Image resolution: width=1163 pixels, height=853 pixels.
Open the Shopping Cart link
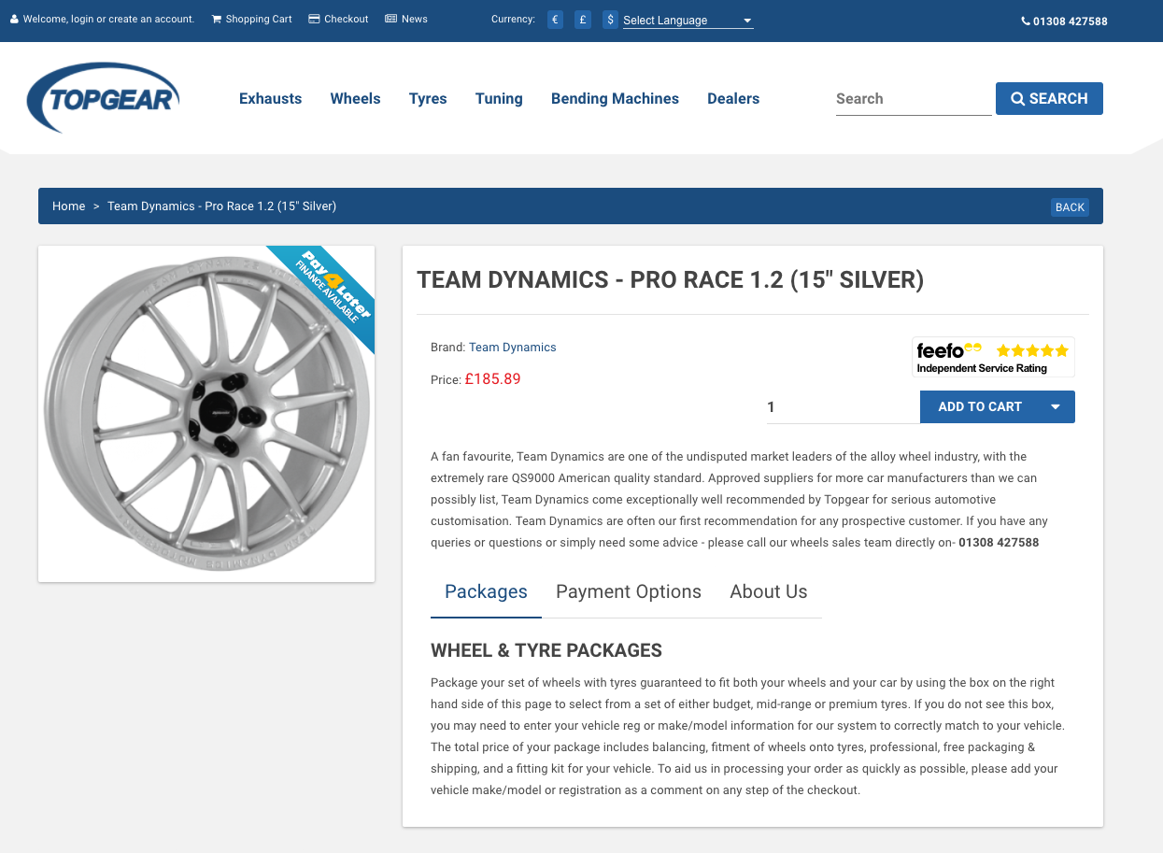tap(251, 19)
